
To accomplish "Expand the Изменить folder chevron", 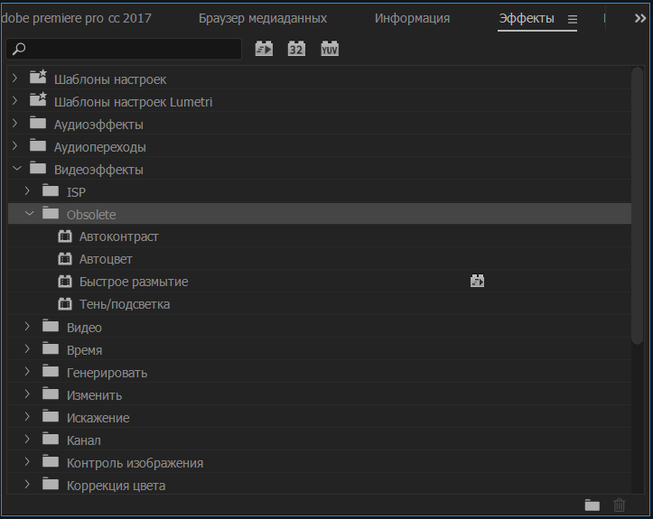I will click(27, 394).
